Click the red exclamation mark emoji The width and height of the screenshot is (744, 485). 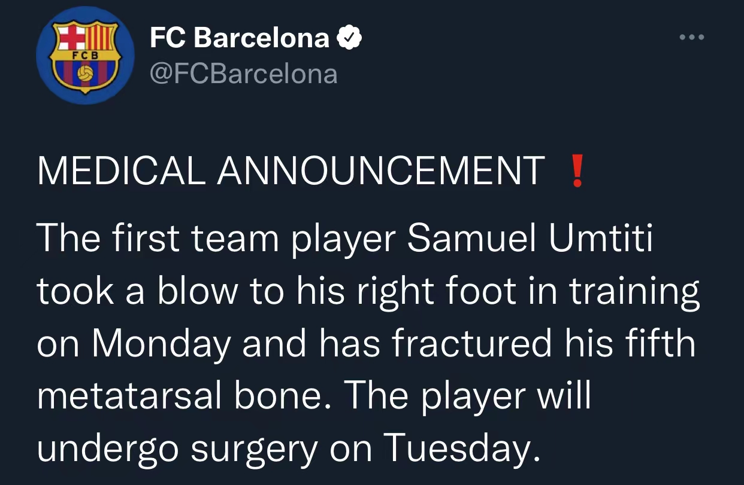point(577,171)
